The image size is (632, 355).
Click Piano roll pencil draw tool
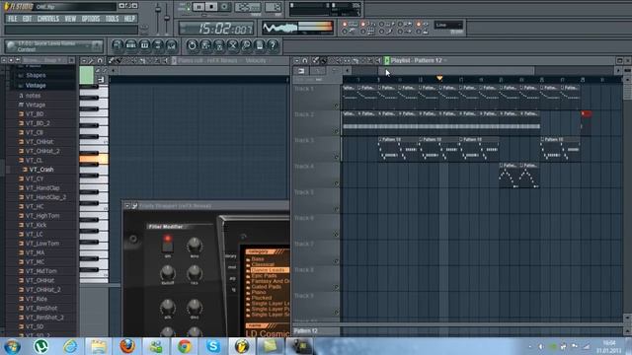coord(112,60)
